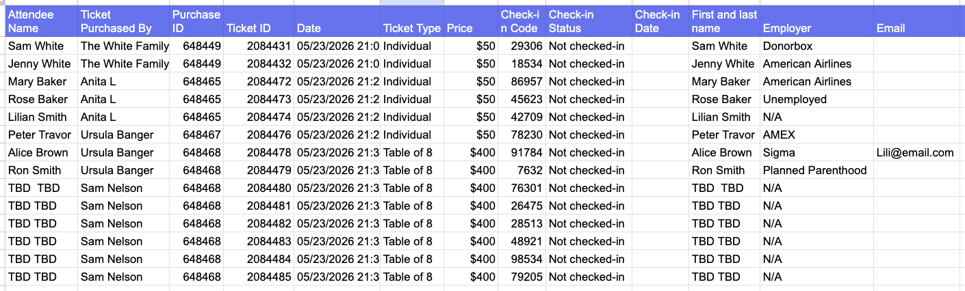Click check-in code 7632 for Ron Smith
965x291 pixels.
[x=521, y=170]
